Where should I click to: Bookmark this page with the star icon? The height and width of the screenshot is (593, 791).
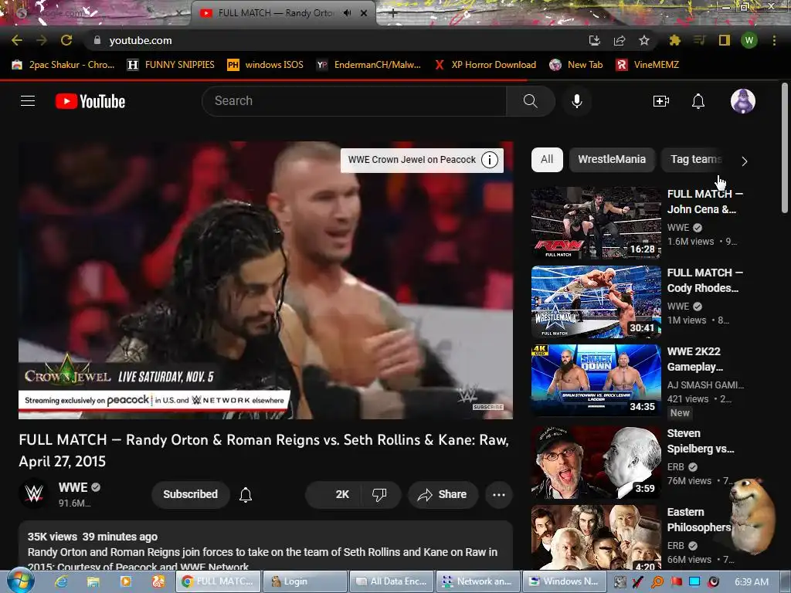(644, 40)
